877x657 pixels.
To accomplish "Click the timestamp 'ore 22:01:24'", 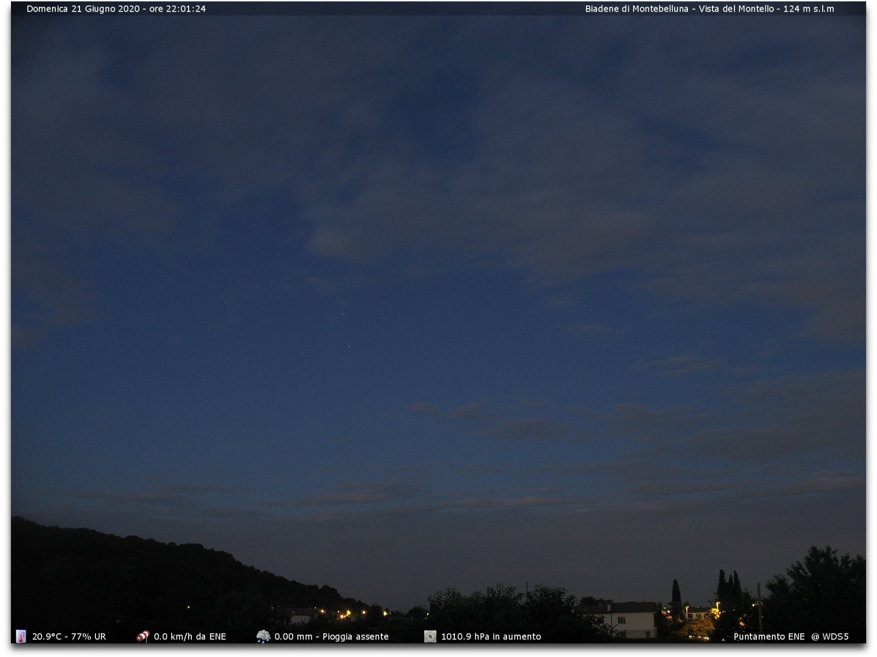I will (178, 9).
